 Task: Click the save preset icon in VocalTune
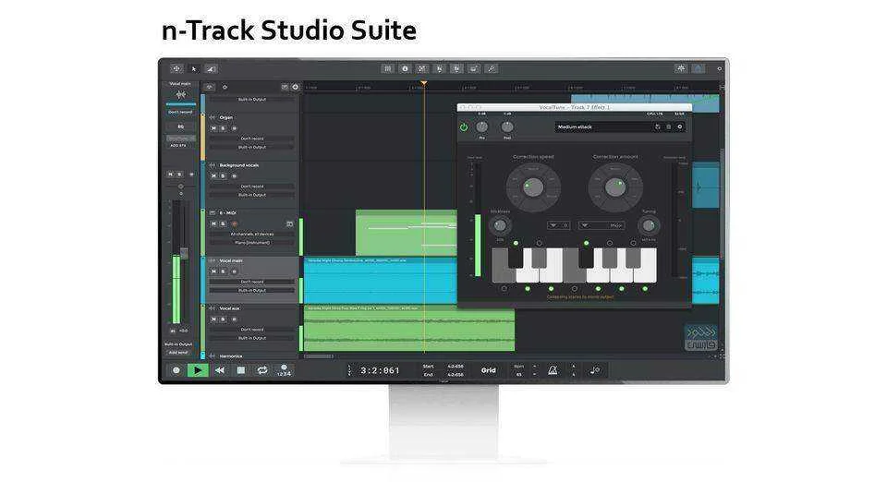[x=669, y=127]
